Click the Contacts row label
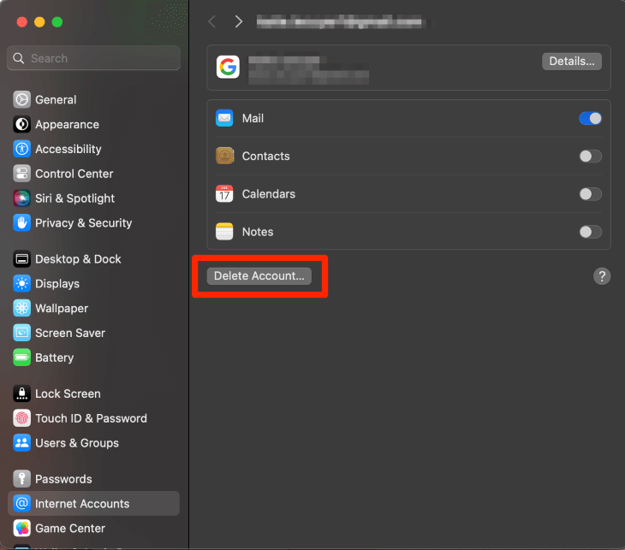The height and width of the screenshot is (550, 625). point(266,157)
